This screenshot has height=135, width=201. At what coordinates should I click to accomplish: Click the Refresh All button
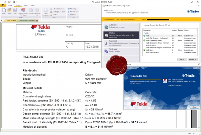(x=193, y=59)
